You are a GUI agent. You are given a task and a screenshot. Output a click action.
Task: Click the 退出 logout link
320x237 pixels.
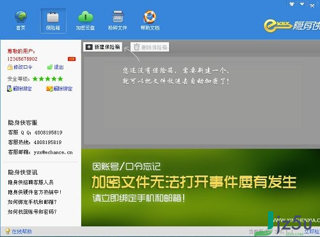click(x=55, y=67)
